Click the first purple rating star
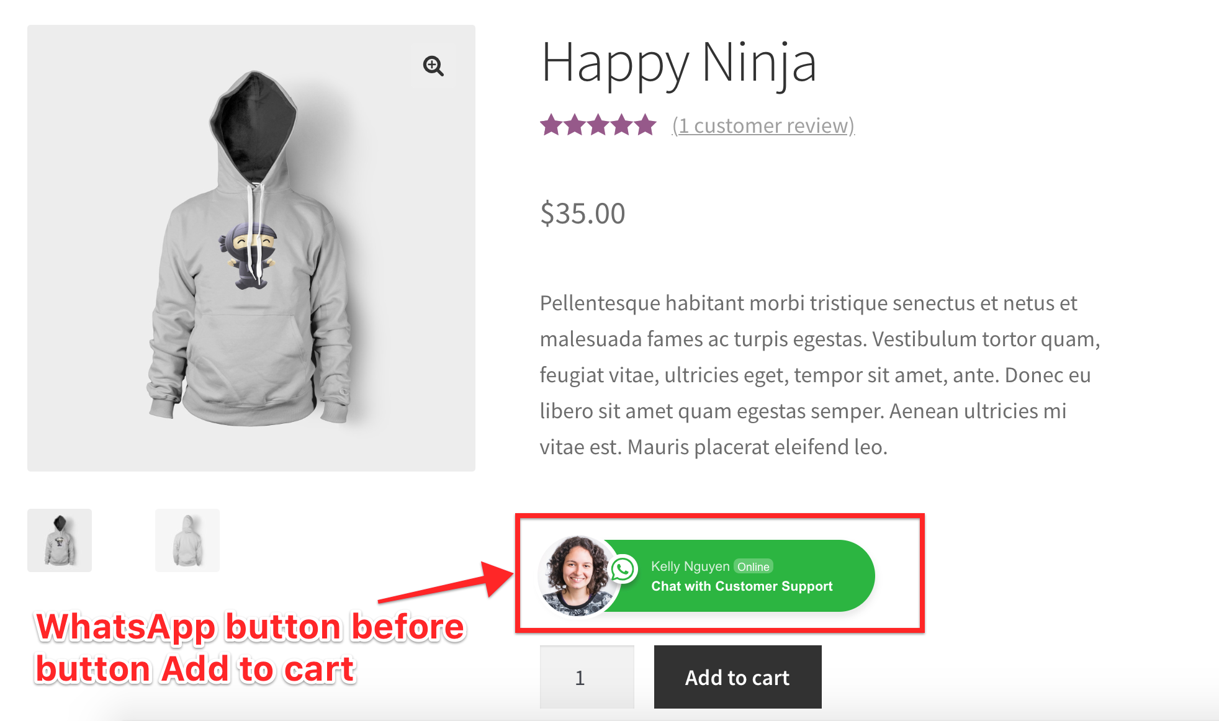 point(551,125)
